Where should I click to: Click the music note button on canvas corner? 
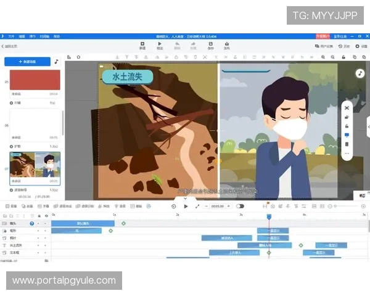360,73
